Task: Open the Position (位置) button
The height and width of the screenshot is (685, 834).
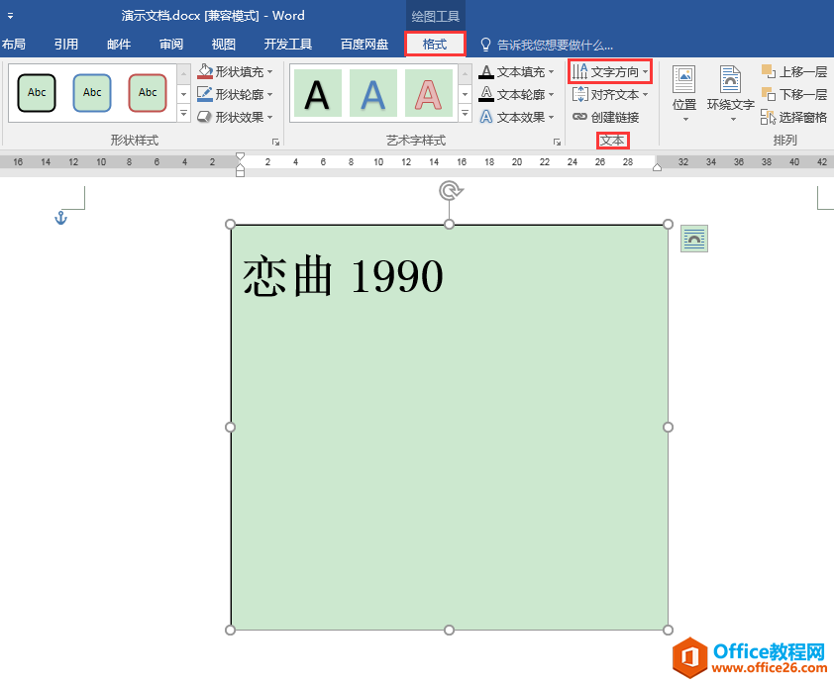Action: (684, 93)
